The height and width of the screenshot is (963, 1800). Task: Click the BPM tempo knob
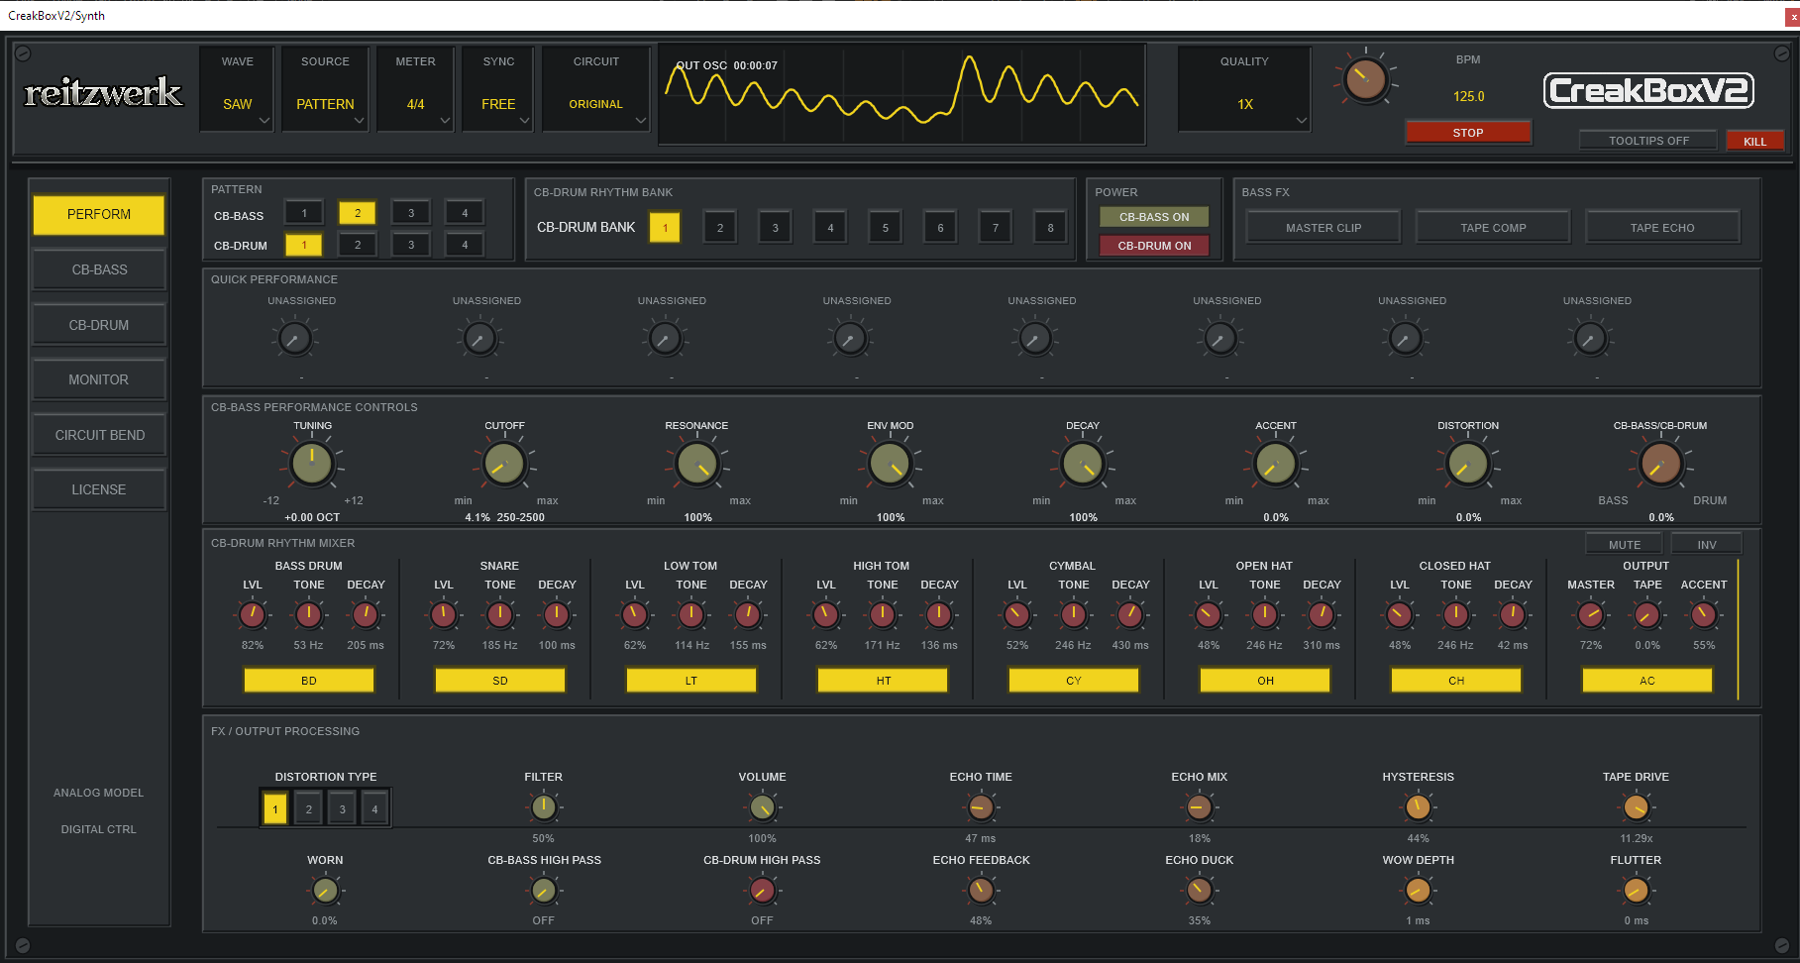1365,79
